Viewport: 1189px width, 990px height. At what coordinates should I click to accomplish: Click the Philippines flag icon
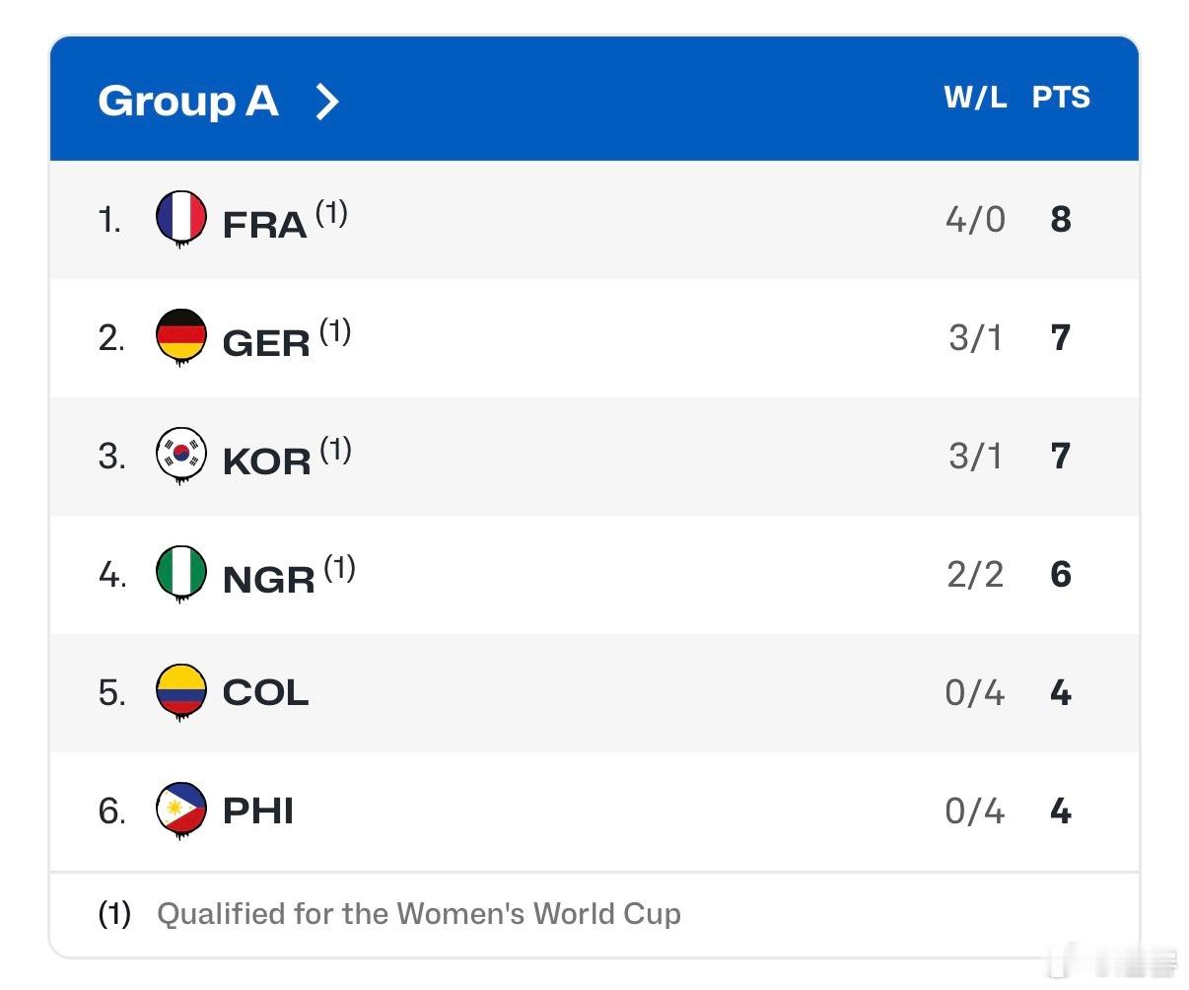click(181, 810)
